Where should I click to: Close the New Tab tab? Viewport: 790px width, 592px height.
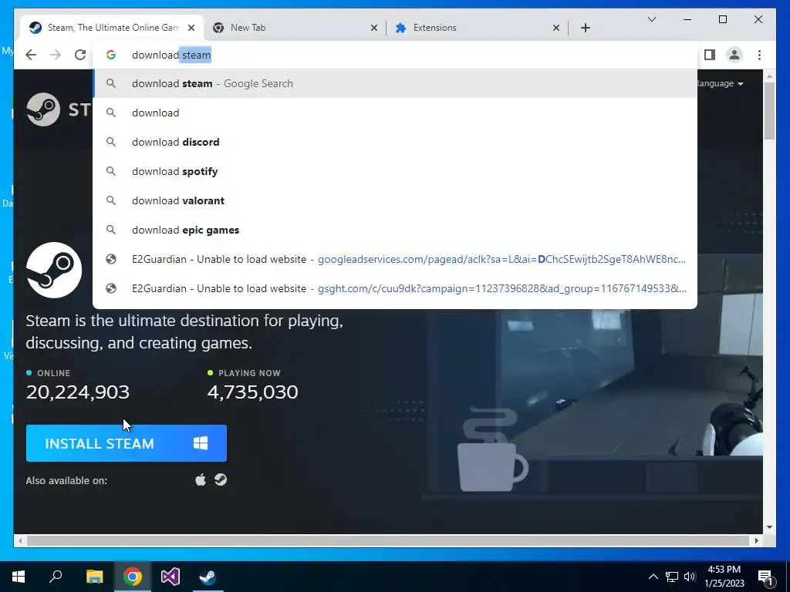tap(374, 28)
